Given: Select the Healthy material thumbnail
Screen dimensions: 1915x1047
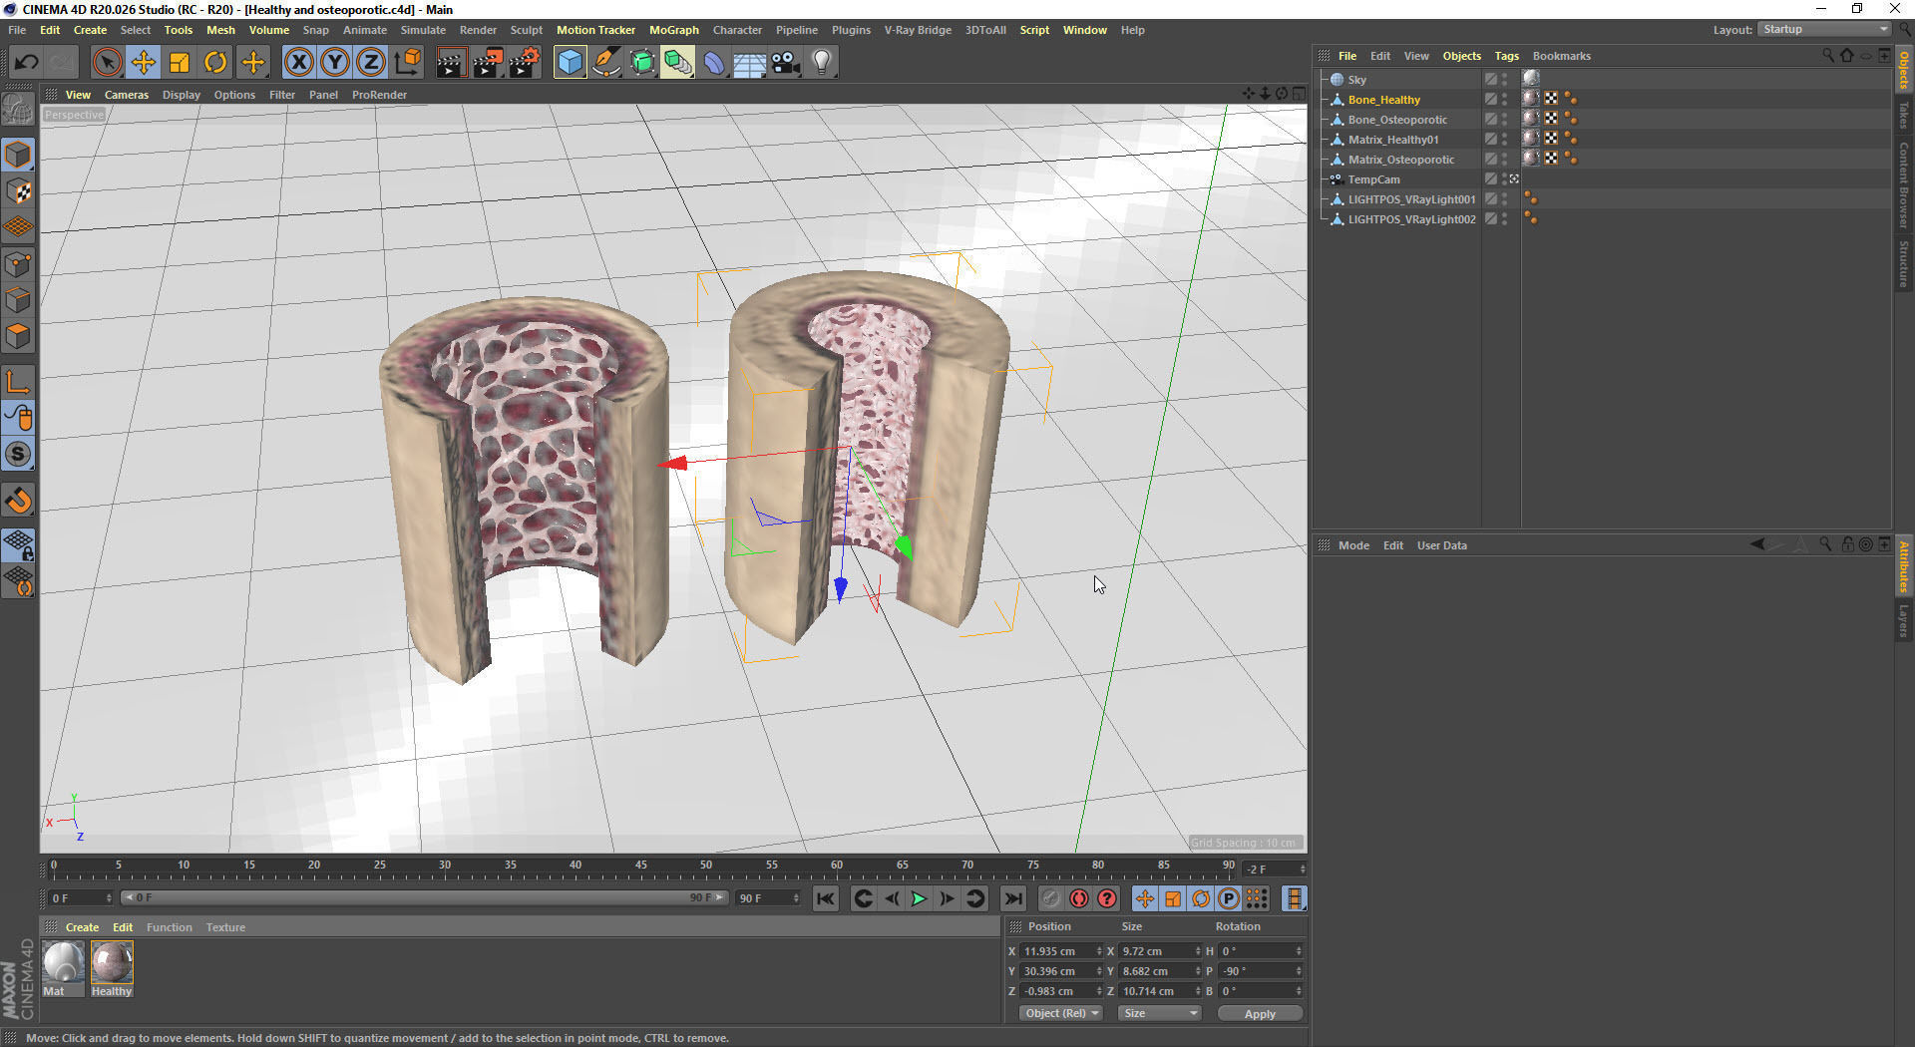Looking at the screenshot, I should click(112, 963).
